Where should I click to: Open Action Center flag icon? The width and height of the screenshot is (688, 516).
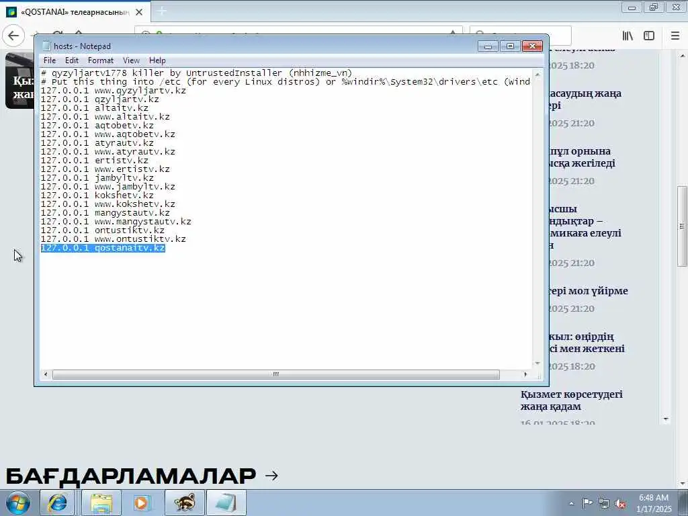click(x=587, y=503)
